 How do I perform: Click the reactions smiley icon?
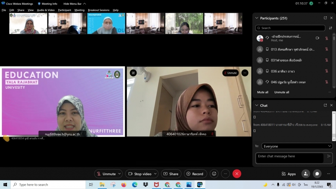214,174
